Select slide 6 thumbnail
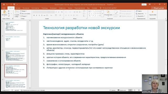Viewport: 168px width, 94px height. click(x=16, y=42)
